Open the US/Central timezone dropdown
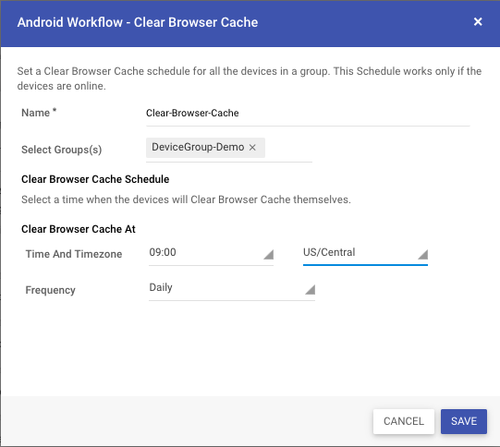The height and width of the screenshot is (447, 500). (365, 254)
